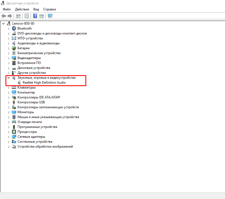This screenshot has width=225, height=199.
Task: Click the Сетевые адаптеры network icon
Action: (14, 137)
